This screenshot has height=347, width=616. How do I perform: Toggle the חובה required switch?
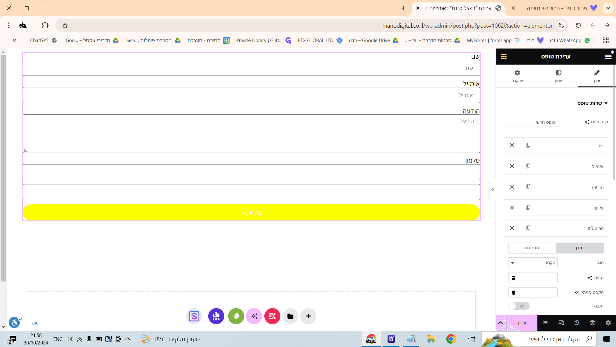tap(519, 306)
